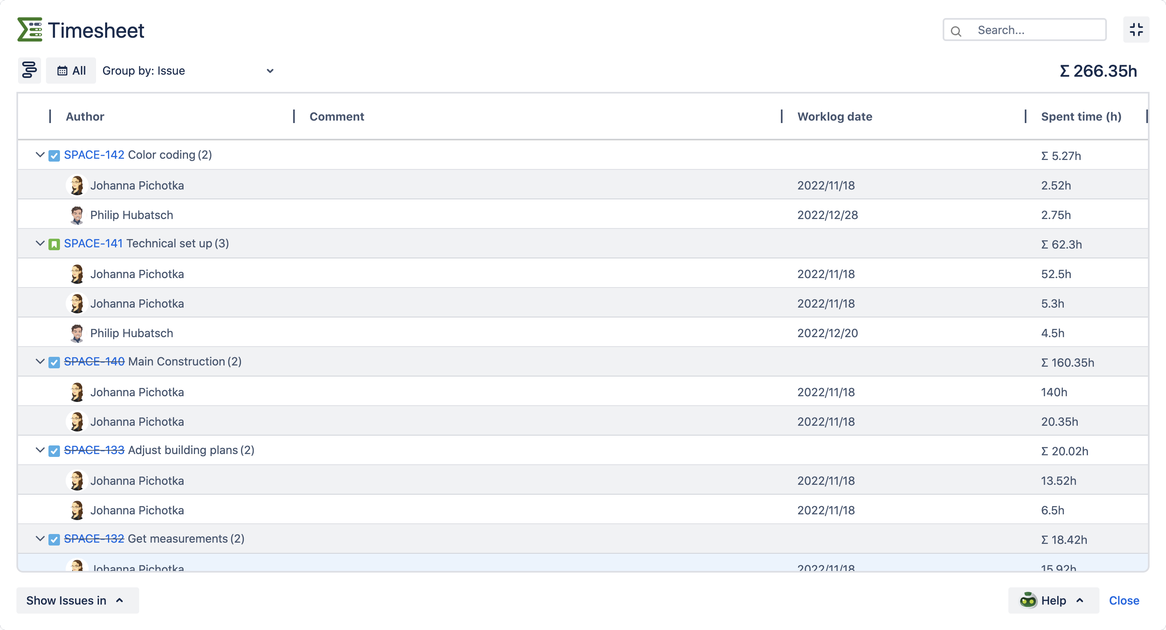The image size is (1166, 630).
Task: Collapse the SPACE-142 Color coding group
Action: (x=40, y=155)
